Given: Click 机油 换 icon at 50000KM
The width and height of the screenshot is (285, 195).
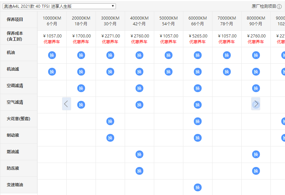Looking at the screenshot, I should [168, 55].
